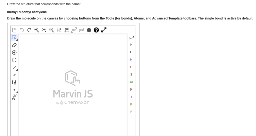Open Marvin JS help question mark
This screenshot has height=136, width=256.
point(96,30)
